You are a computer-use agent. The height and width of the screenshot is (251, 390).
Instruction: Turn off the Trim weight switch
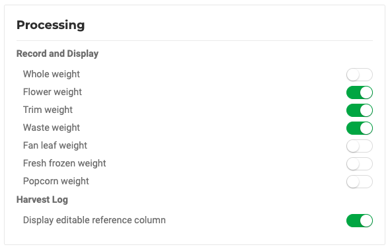360,110
